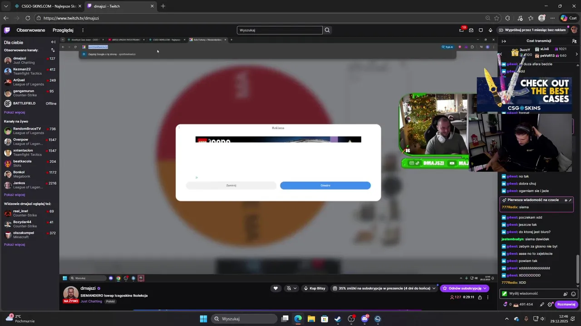This screenshot has height=326, width=581.
Task: Open stream options three dots
Action: (x=488, y=297)
